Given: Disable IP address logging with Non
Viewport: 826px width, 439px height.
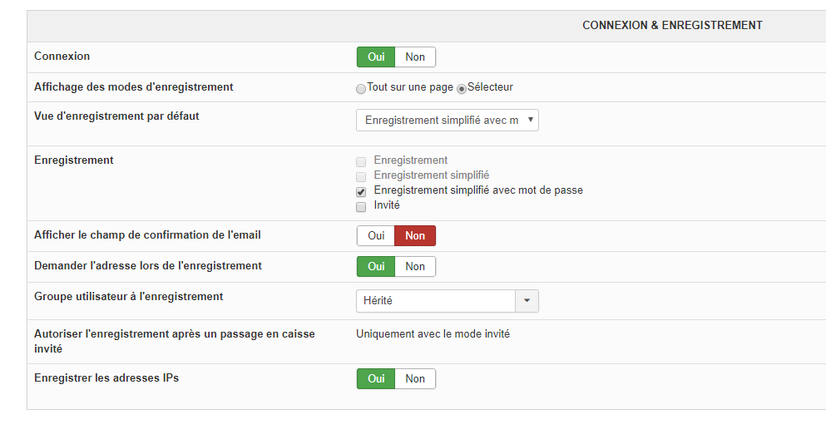Looking at the screenshot, I should [x=415, y=378].
